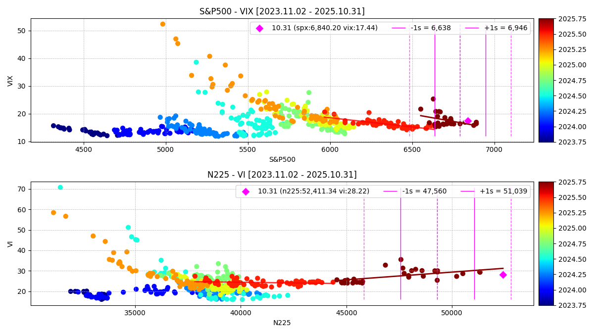Click the dark blue bottom of lower colorbar

(x=545, y=303)
